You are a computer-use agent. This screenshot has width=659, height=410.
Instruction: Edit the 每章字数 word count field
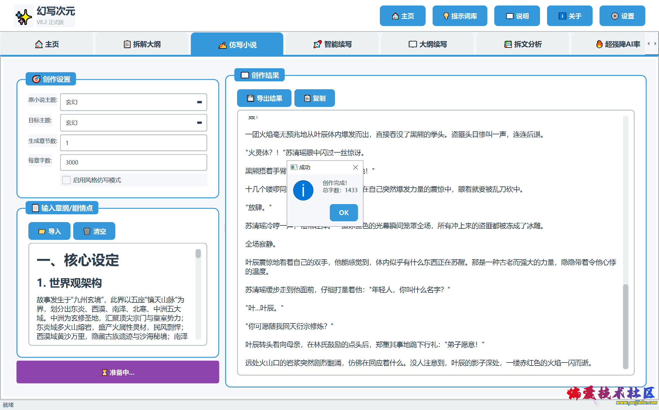click(x=133, y=162)
